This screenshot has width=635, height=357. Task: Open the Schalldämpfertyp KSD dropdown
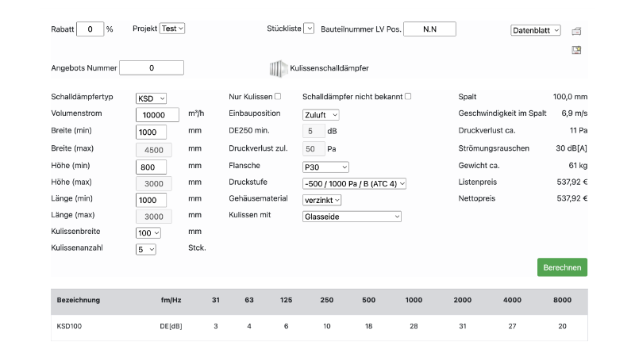(151, 98)
